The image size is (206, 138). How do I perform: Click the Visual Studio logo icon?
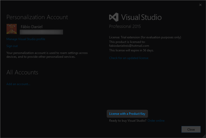[114, 17]
